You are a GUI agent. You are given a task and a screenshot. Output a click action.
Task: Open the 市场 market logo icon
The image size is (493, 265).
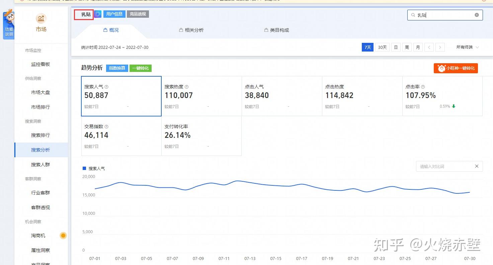41,18
